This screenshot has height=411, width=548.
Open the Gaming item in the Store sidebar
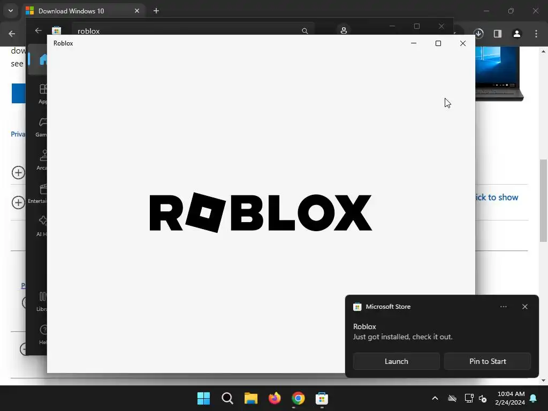[42, 127]
